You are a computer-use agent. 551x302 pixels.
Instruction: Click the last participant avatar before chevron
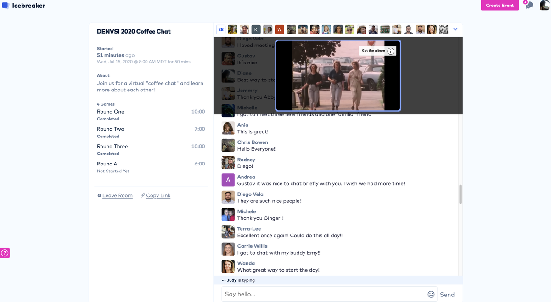pyautogui.click(x=444, y=29)
